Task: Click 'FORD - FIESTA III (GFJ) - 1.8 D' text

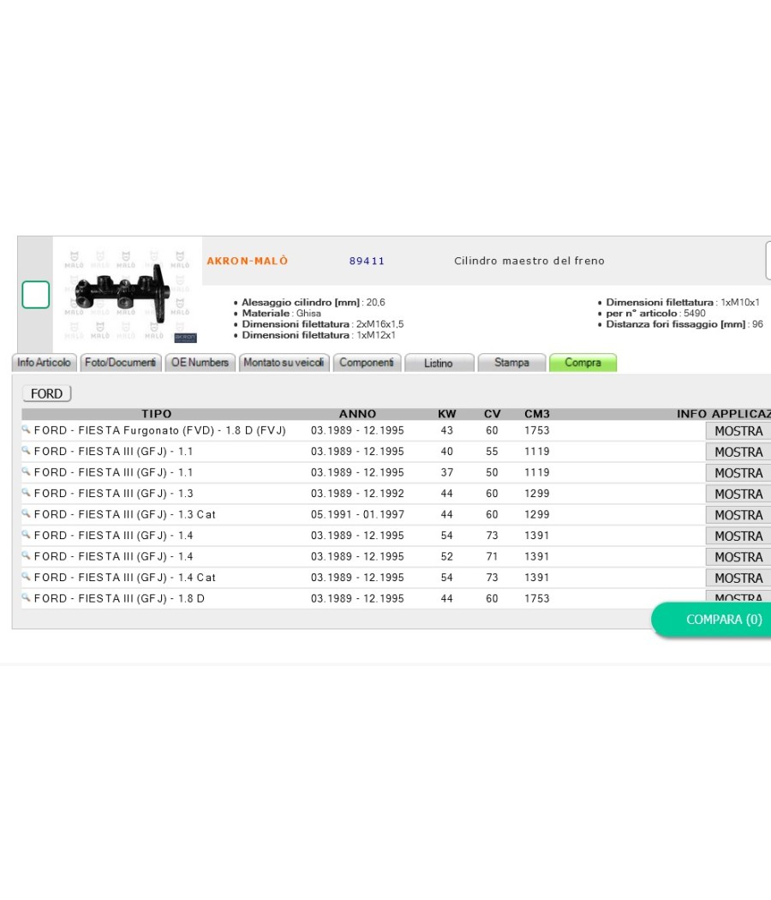Action: click(x=119, y=598)
